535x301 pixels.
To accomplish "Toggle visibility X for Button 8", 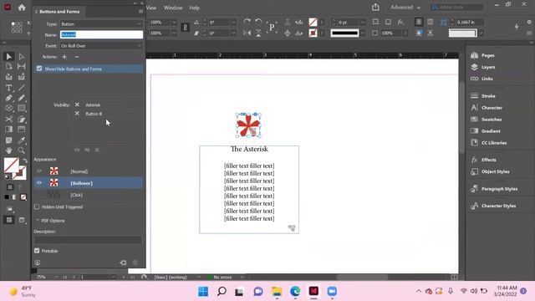I will pyautogui.click(x=77, y=114).
